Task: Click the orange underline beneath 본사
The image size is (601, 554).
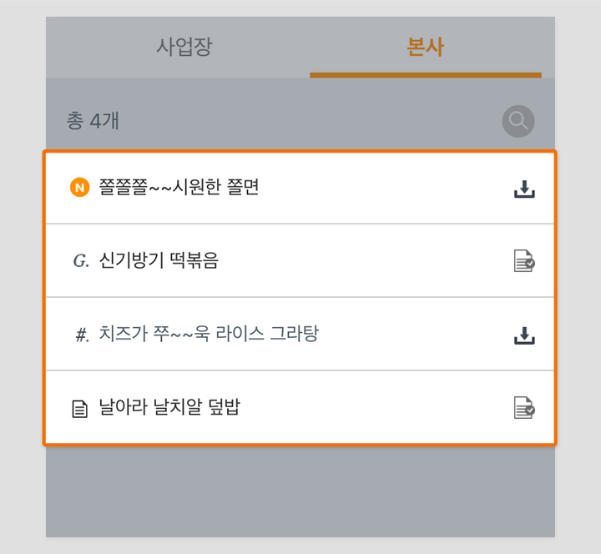Action: (426, 75)
